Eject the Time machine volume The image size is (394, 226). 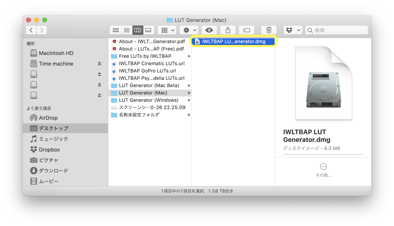[100, 64]
